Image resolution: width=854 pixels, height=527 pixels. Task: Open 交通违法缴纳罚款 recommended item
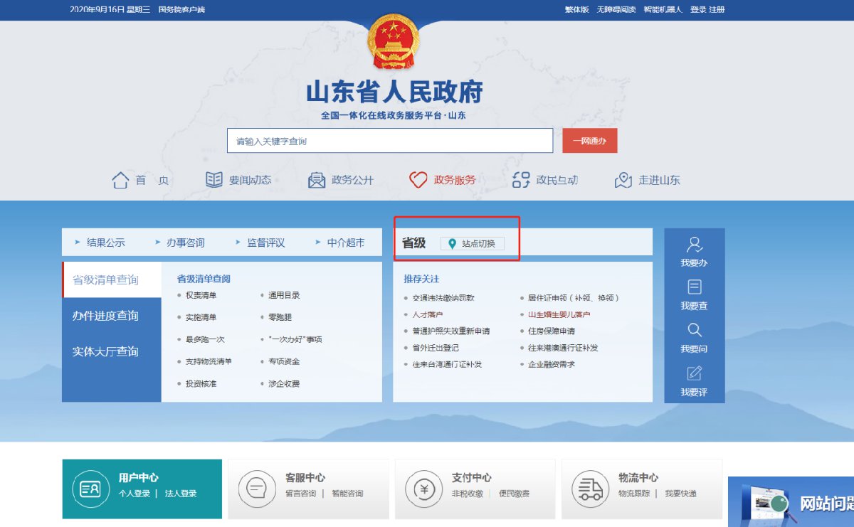pyautogui.click(x=443, y=297)
